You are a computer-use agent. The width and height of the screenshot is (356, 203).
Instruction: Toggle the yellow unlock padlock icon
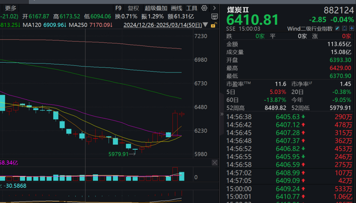point(214,25)
